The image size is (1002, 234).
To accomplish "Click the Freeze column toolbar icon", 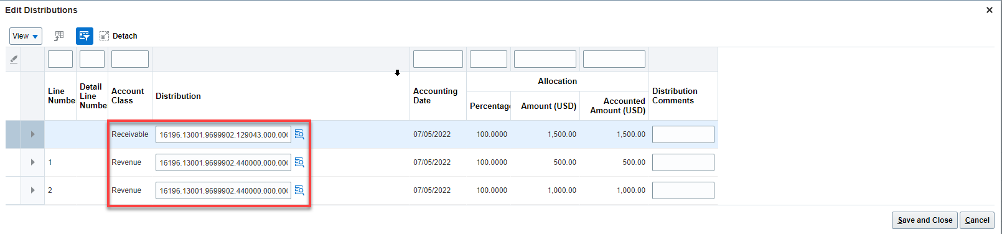I will (59, 36).
